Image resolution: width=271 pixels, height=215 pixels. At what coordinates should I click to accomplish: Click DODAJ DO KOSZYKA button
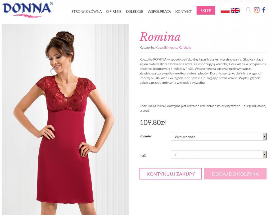[x=235, y=174]
